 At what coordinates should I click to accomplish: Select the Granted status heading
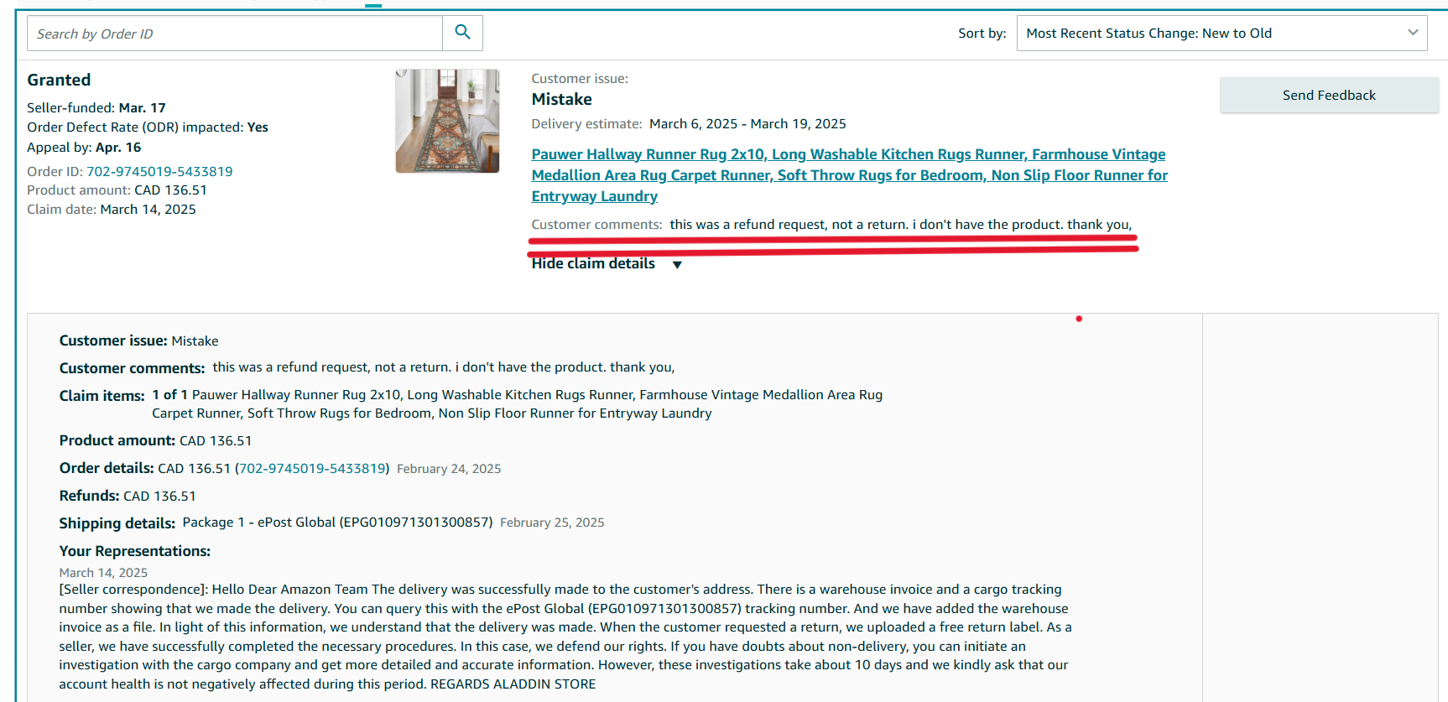pos(59,80)
